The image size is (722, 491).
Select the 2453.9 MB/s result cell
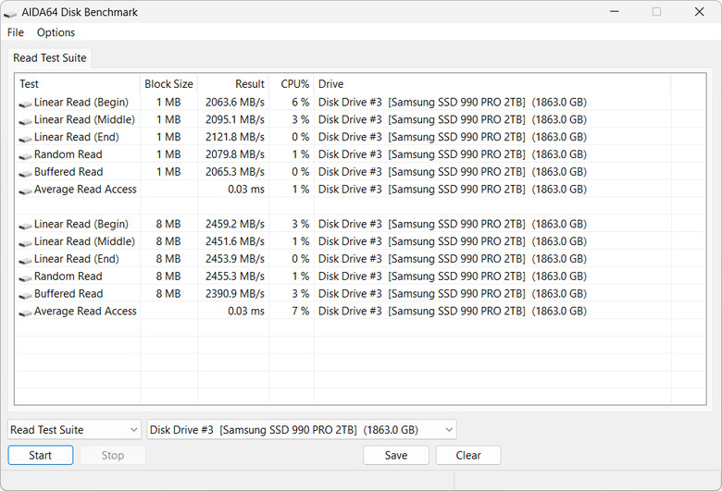tap(235, 259)
